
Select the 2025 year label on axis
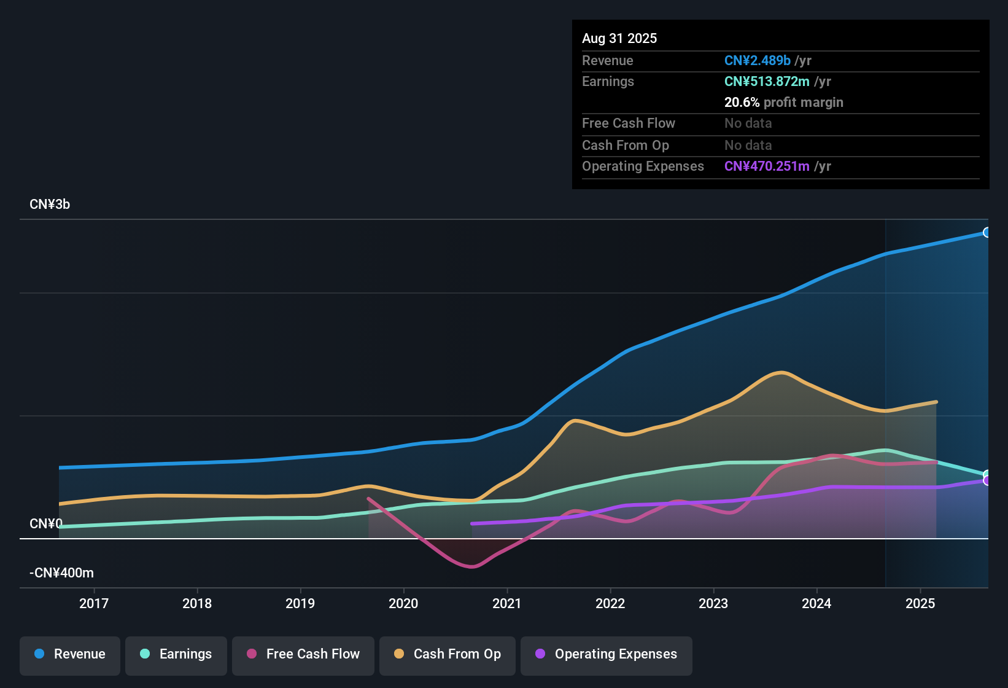click(x=921, y=604)
